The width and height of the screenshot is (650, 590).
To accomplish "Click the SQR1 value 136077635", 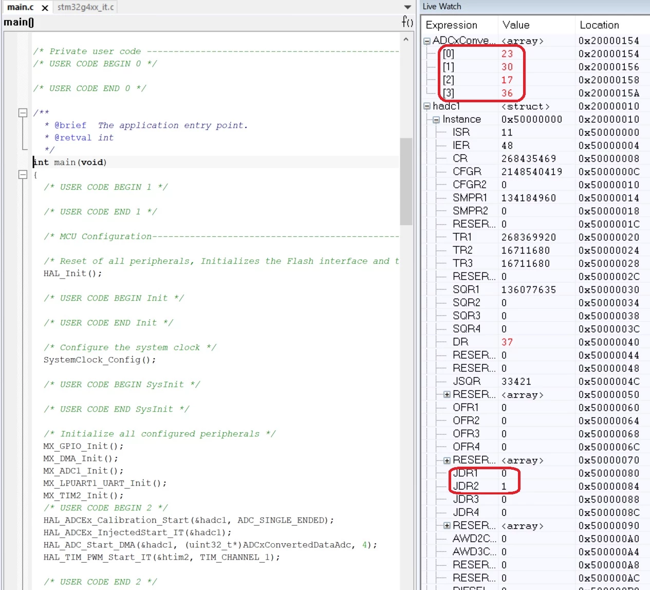I will (x=529, y=290).
